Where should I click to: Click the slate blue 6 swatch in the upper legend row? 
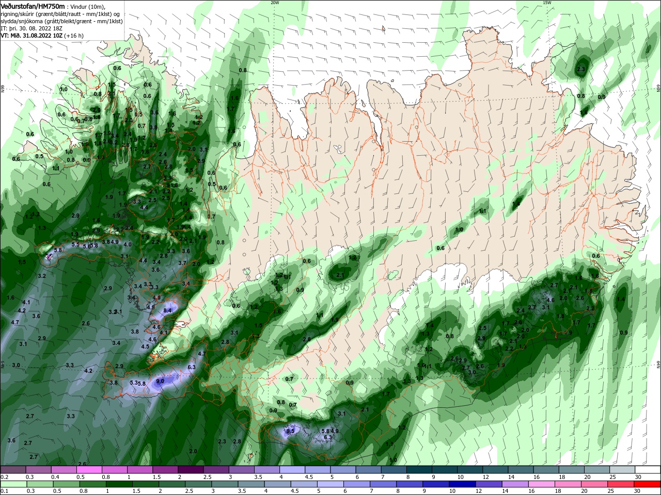tap(368, 469)
